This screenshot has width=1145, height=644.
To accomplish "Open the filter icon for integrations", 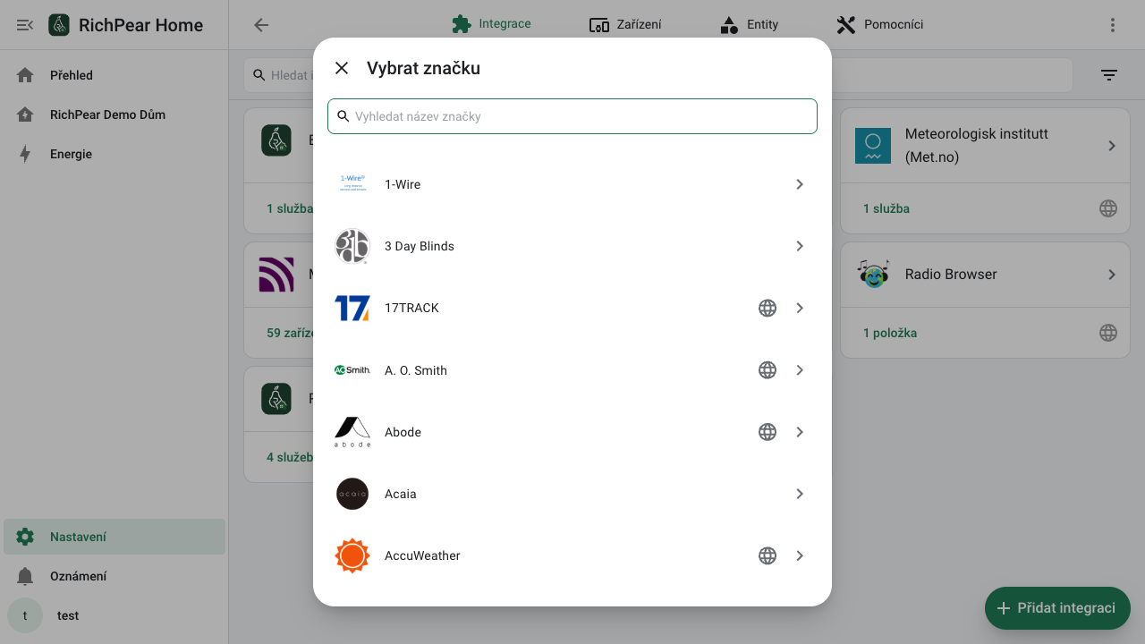I will click(x=1109, y=75).
